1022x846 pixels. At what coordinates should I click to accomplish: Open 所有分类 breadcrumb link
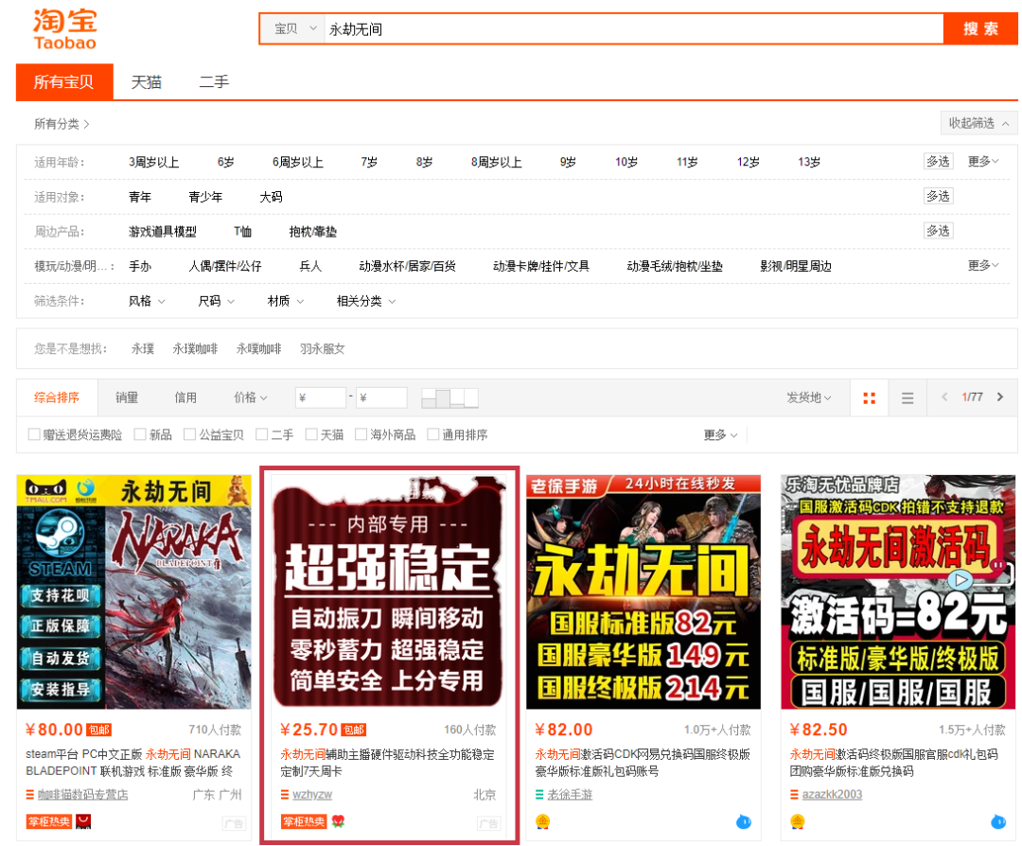[x=62, y=124]
